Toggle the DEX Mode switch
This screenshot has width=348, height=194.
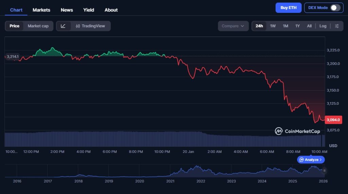335,8
